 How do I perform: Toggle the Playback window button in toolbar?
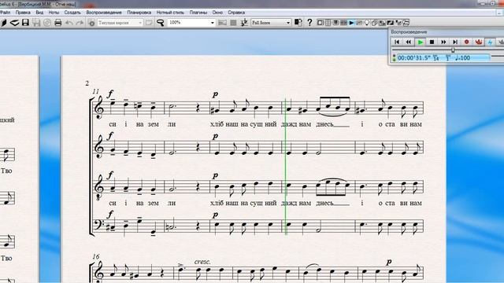click(x=351, y=23)
